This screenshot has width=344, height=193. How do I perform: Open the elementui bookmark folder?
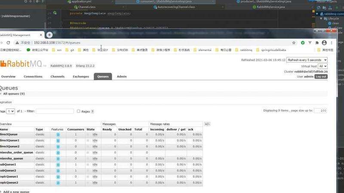pos(203,50)
